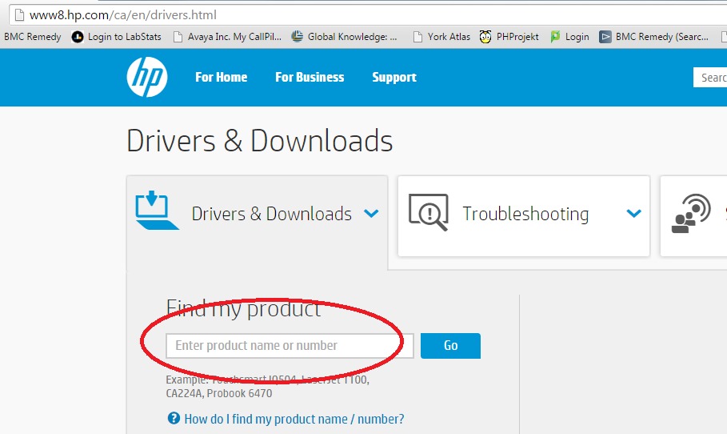The height and width of the screenshot is (434, 727).
Task: Open the BMC Remedy (Searc... bookmark
Action: 661,37
